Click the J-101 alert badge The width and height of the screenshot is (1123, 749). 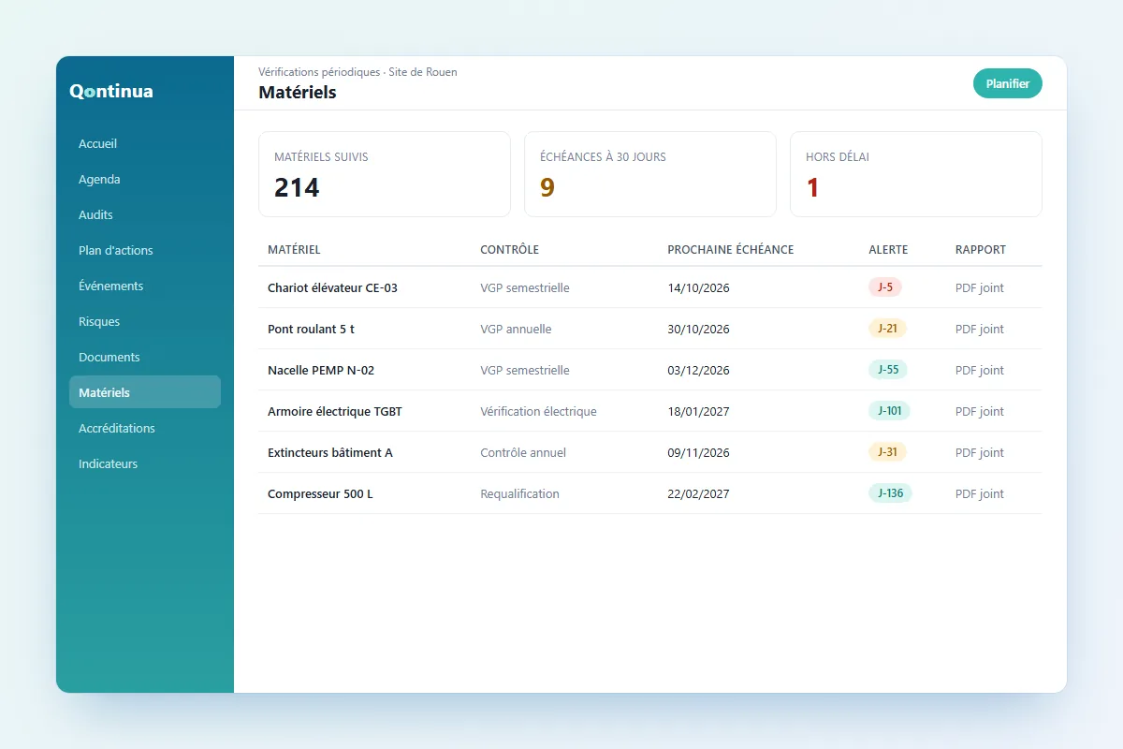point(889,411)
